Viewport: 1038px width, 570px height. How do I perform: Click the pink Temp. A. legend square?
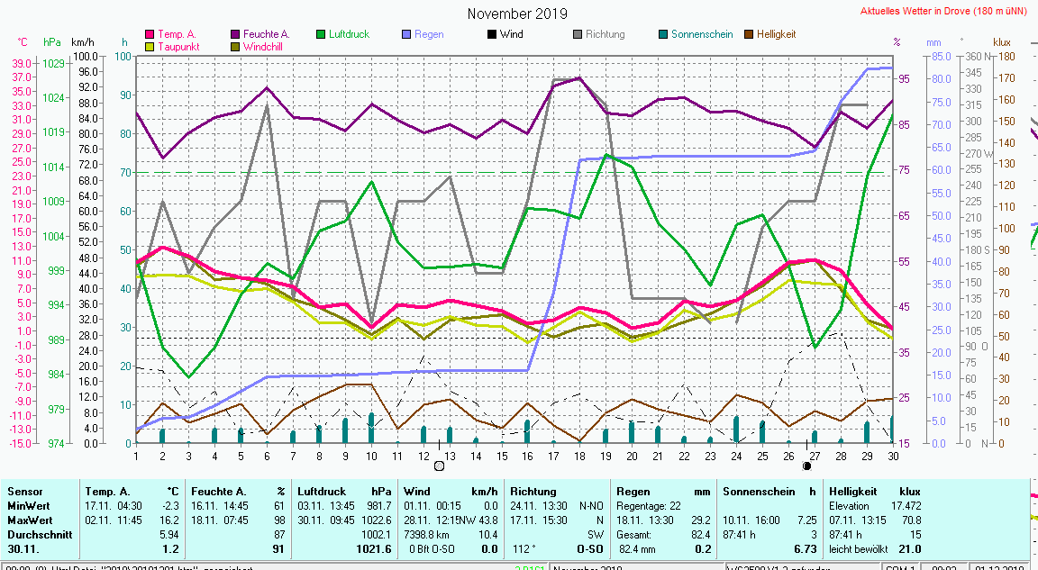[150, 35]
